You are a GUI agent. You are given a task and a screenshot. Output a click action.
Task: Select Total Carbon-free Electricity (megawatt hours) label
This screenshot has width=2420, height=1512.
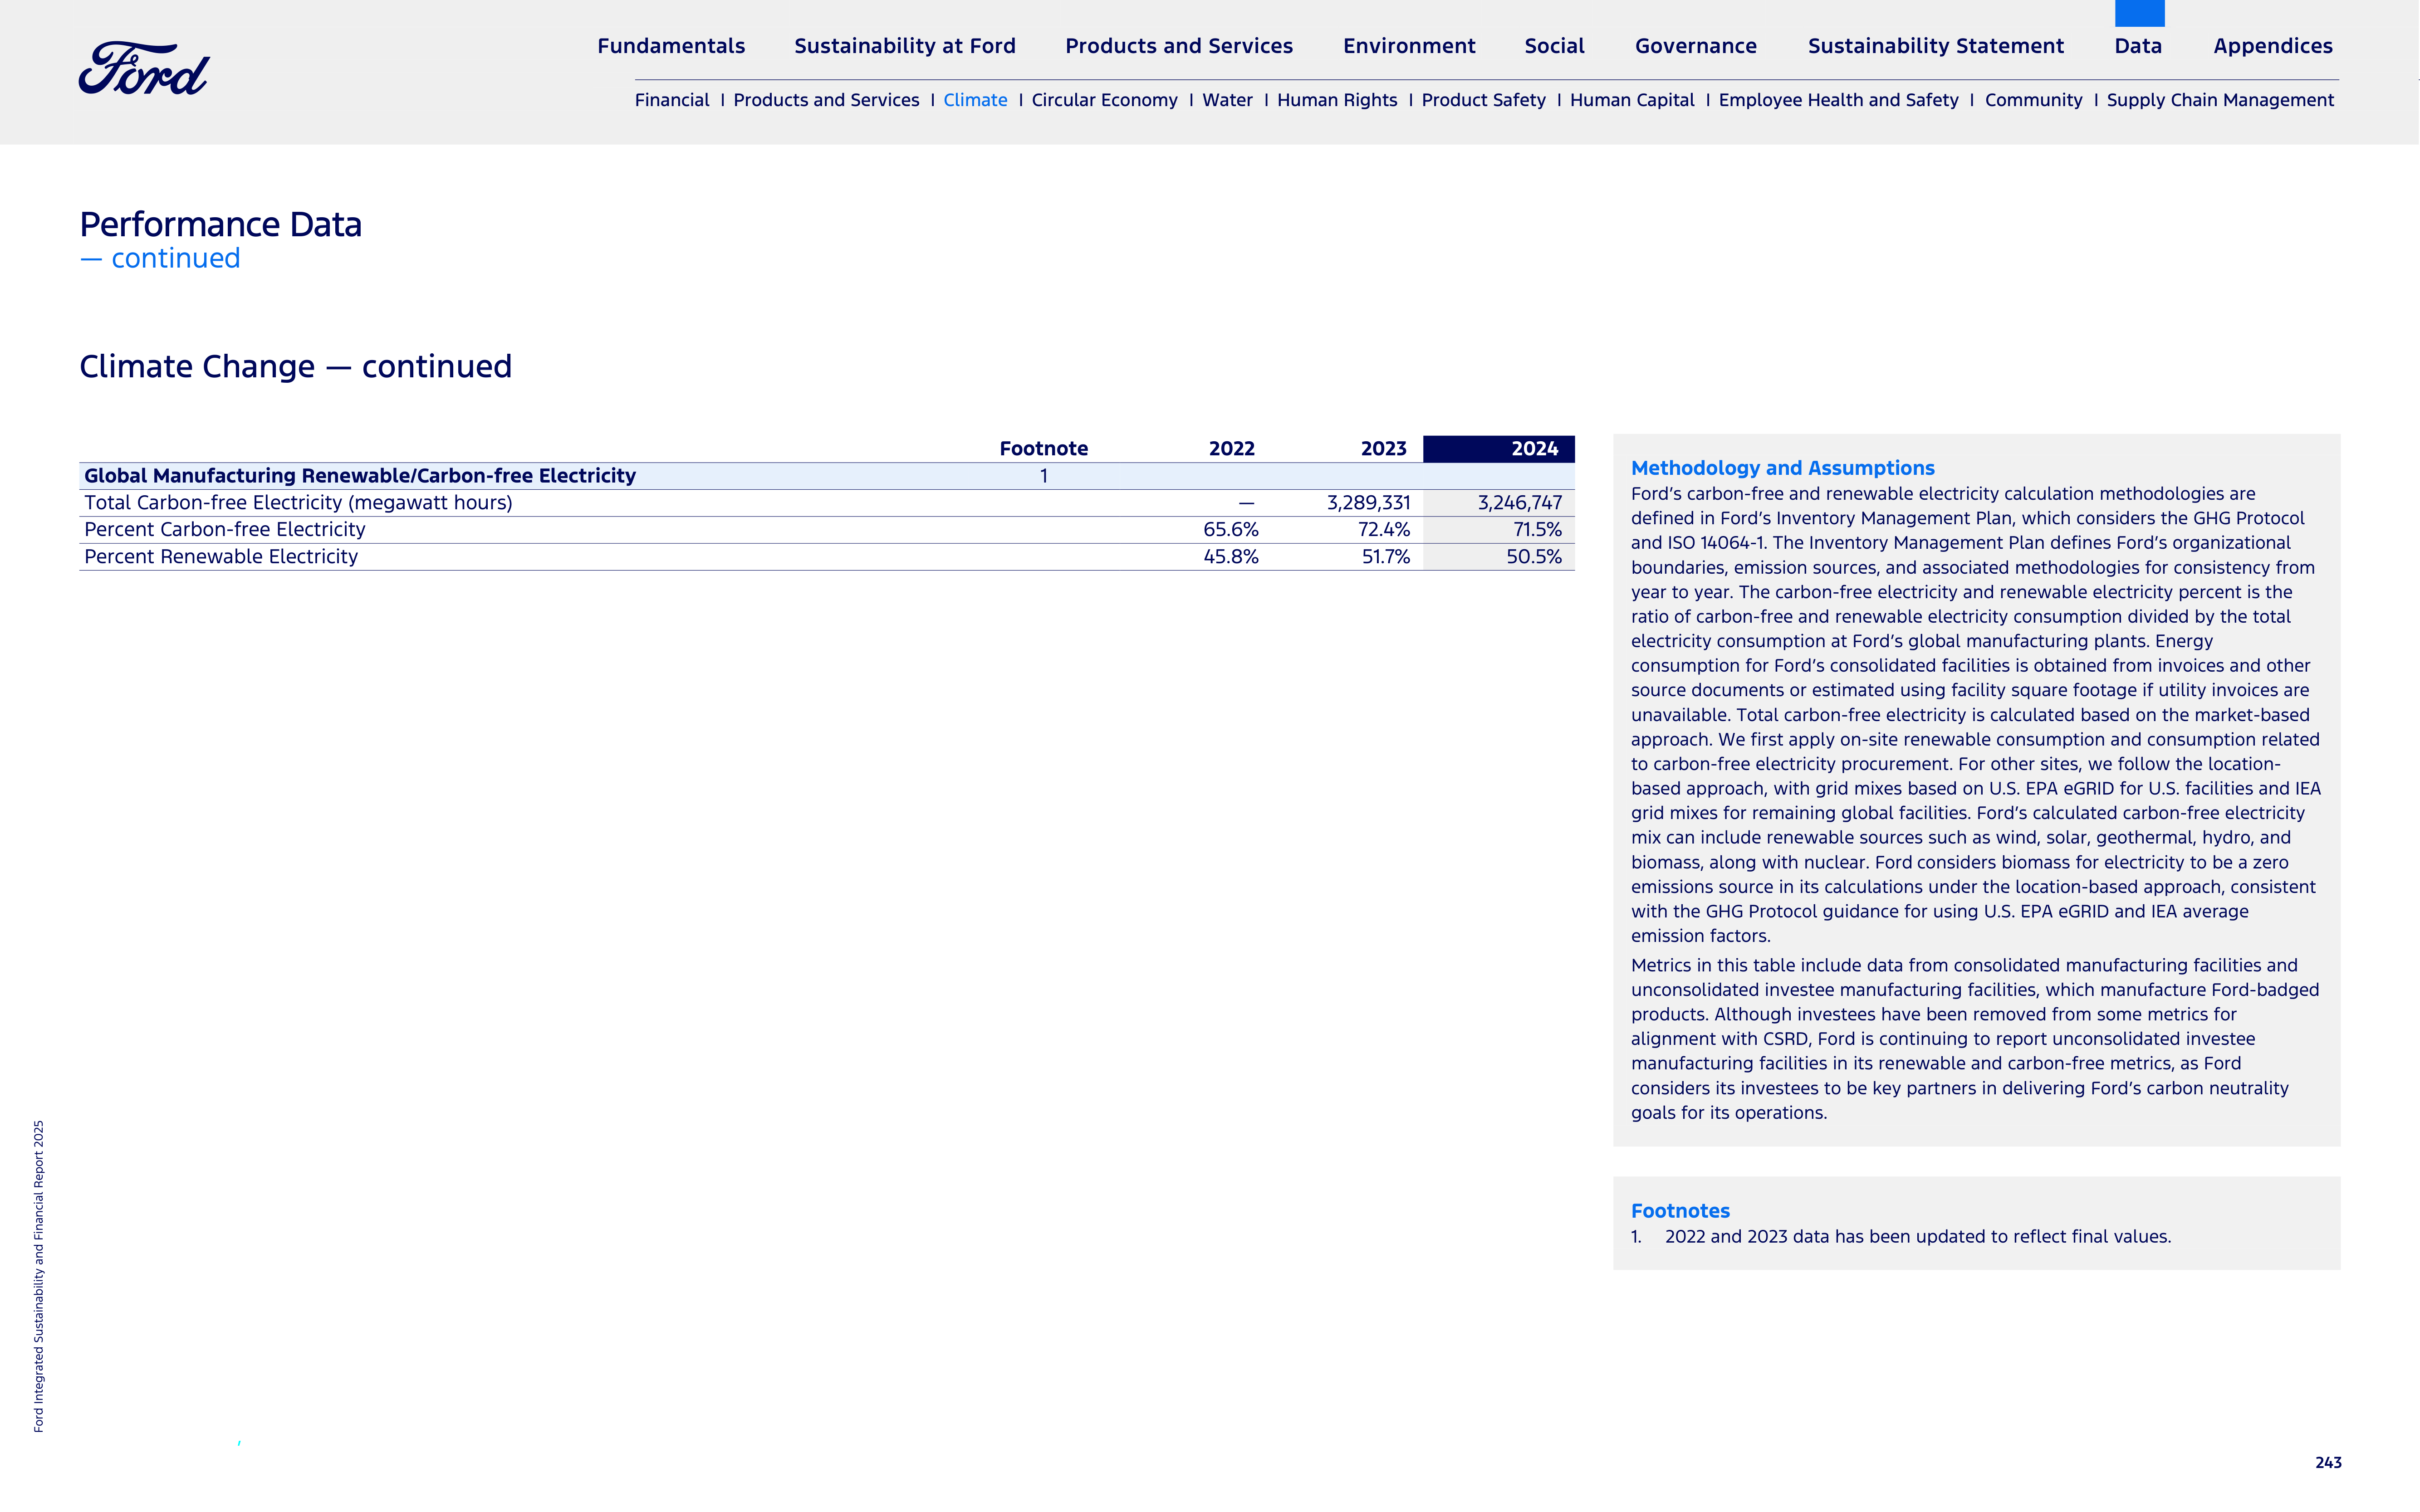tap(298, 503)
